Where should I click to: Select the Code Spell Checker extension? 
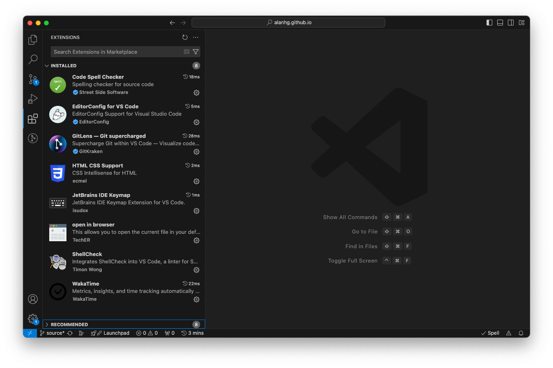(x=124, y=85)
